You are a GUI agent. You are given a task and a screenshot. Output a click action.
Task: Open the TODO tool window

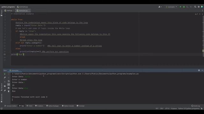29,106
